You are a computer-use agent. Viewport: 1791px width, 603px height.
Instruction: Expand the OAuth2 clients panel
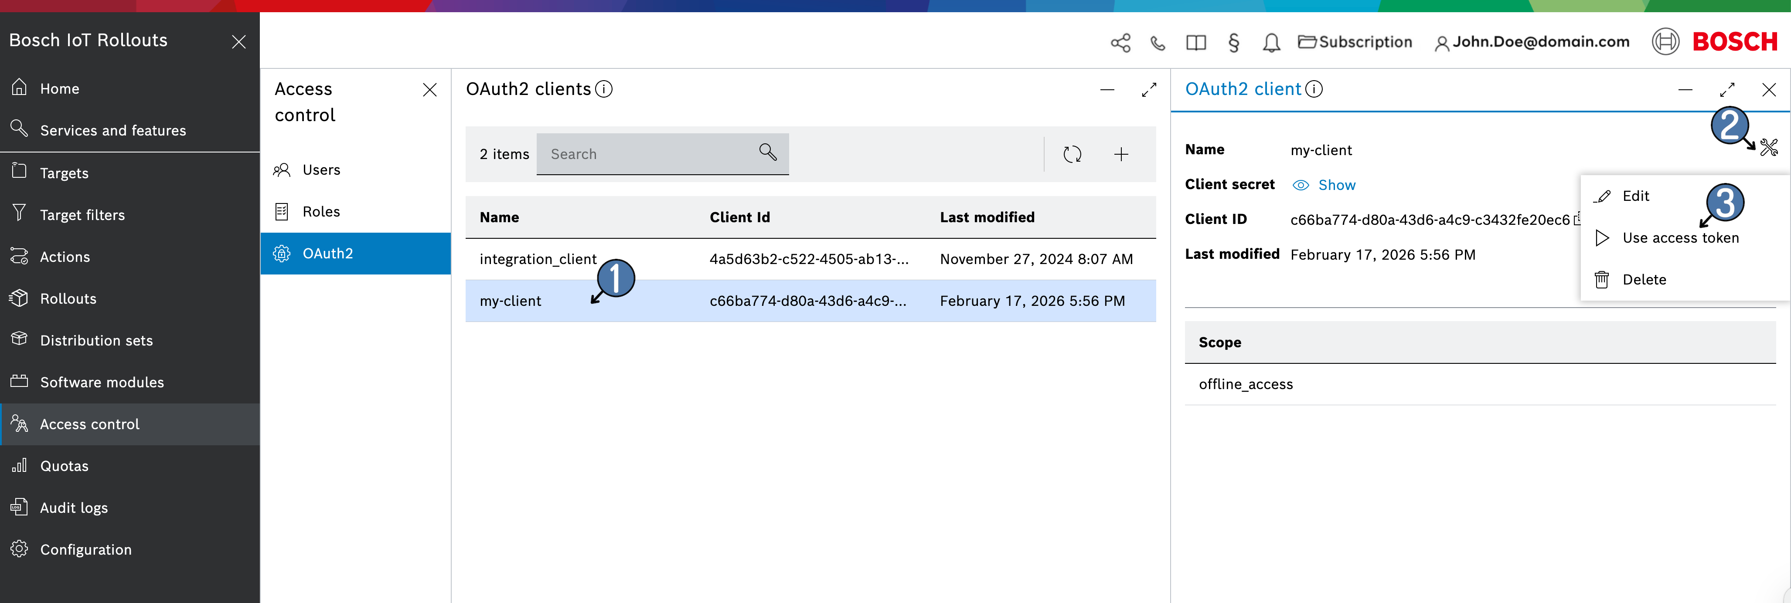click(1148, 90)
